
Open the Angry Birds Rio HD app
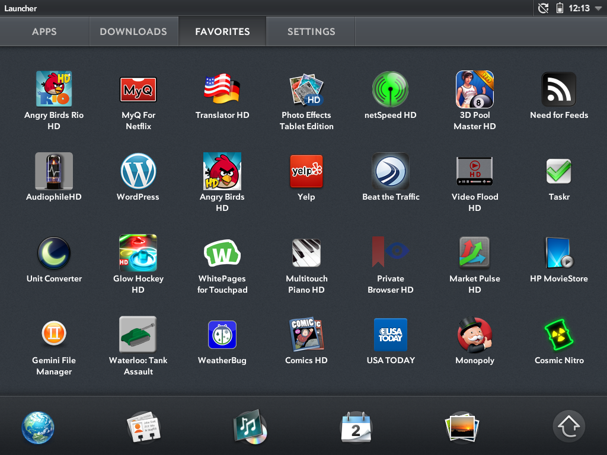[x=54, y=89]
